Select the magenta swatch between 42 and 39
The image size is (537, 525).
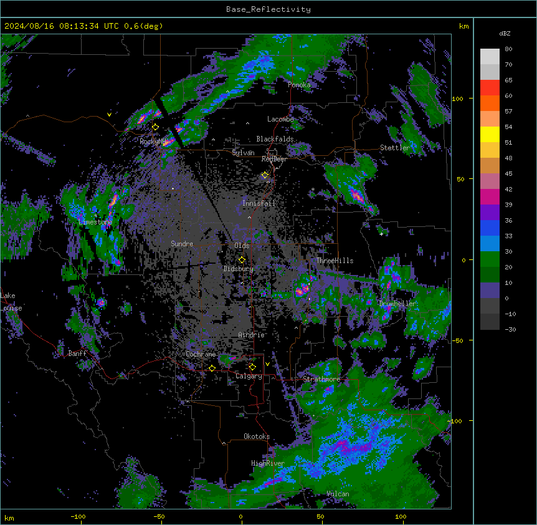pos(490,196)
